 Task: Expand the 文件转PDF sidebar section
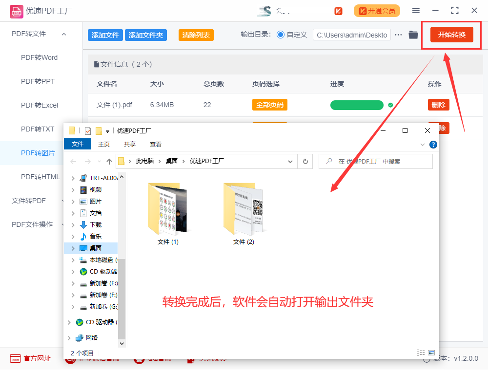(x=63, y=201)
